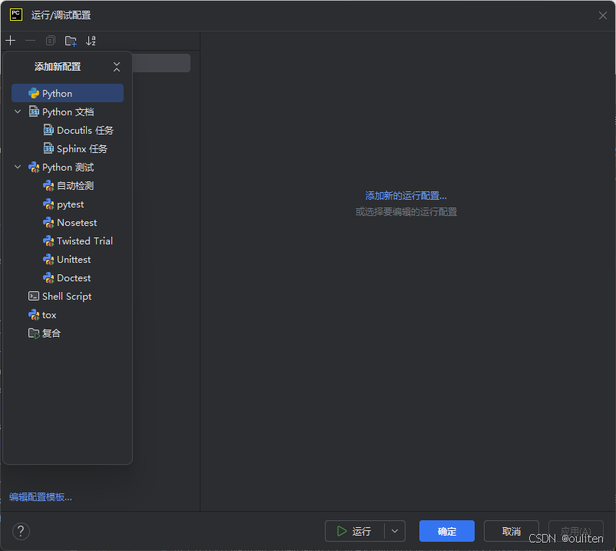Viewport: 616px width, 551px height.
Task: Select 自动检测 test configuration
Action: tap(68, 185)
